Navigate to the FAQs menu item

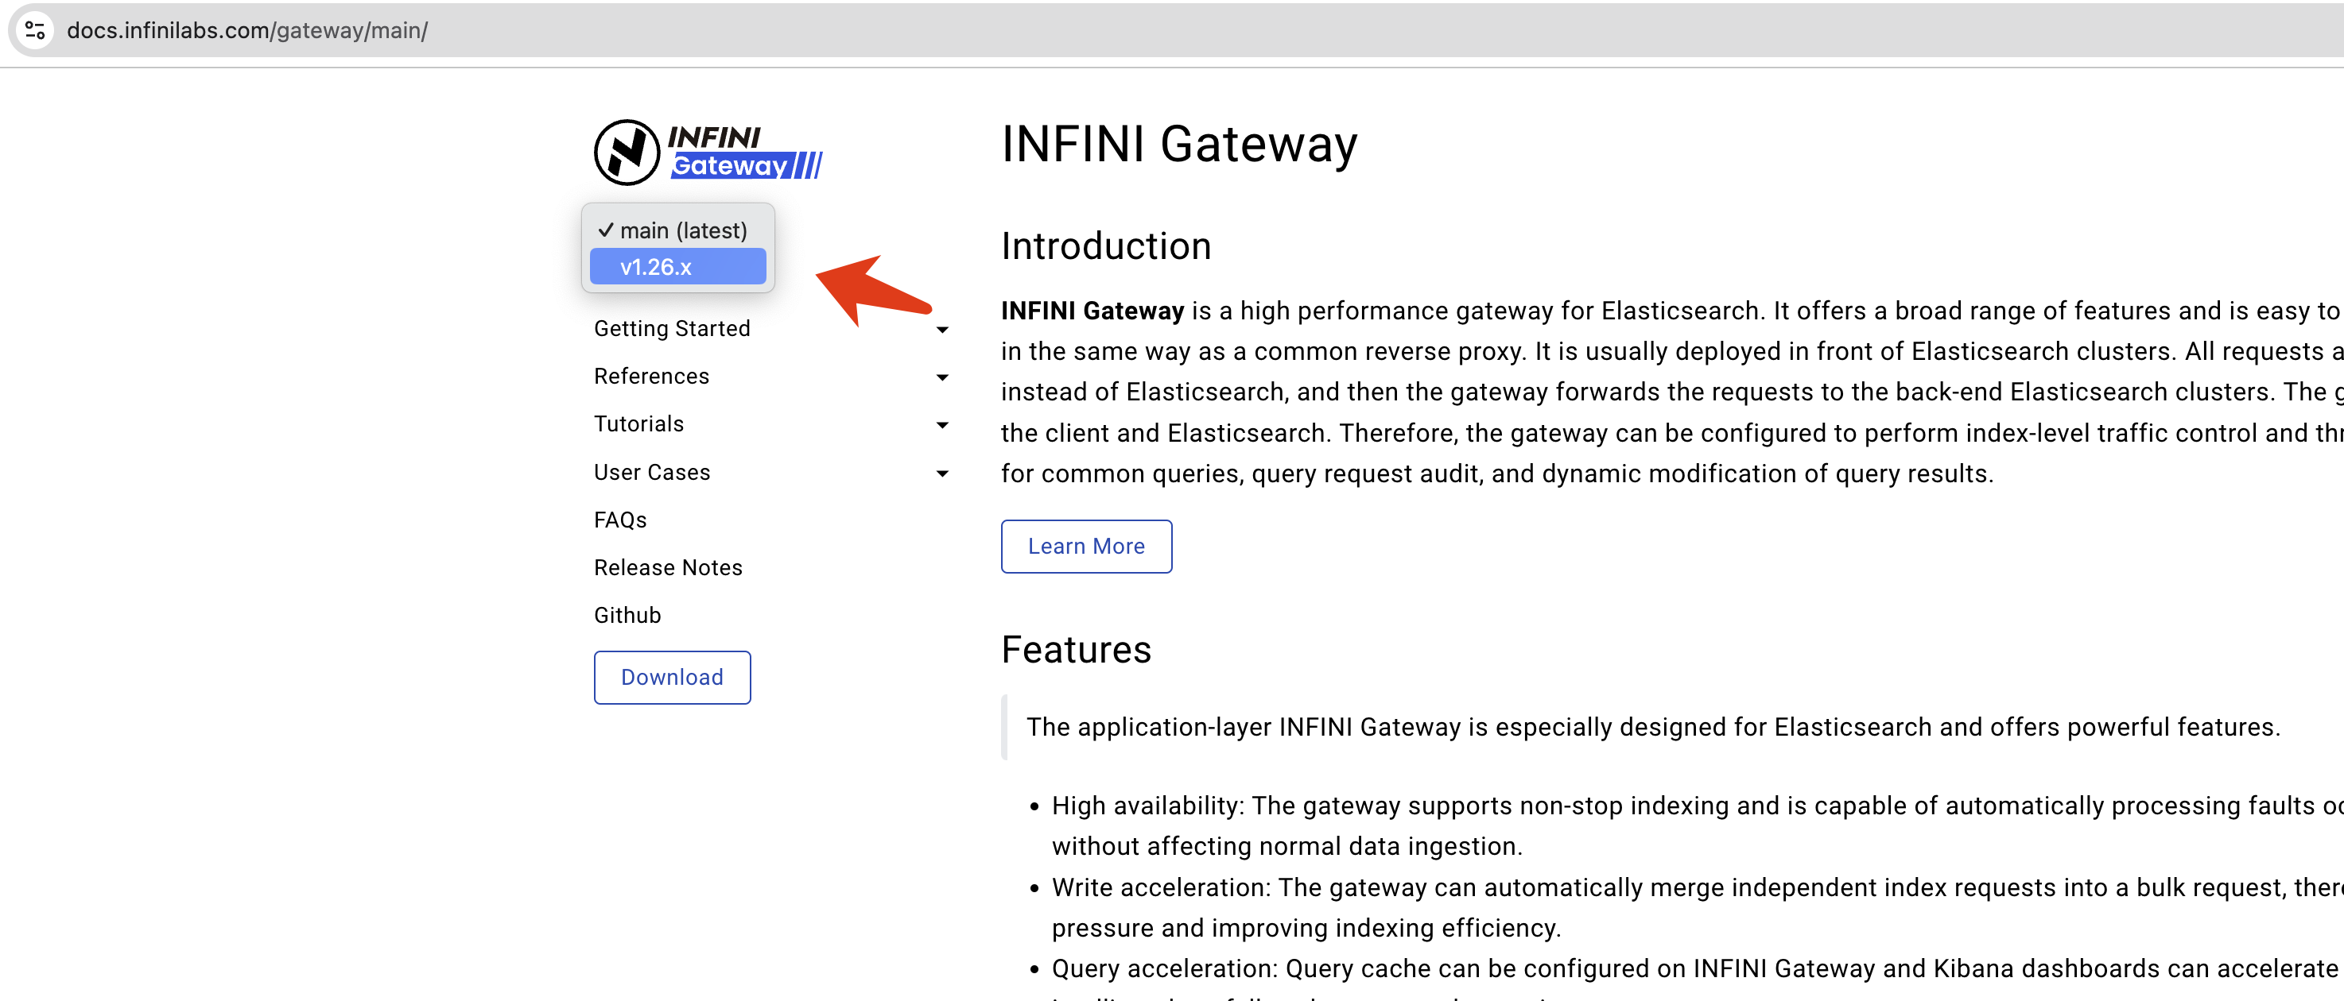pos(620,519)
